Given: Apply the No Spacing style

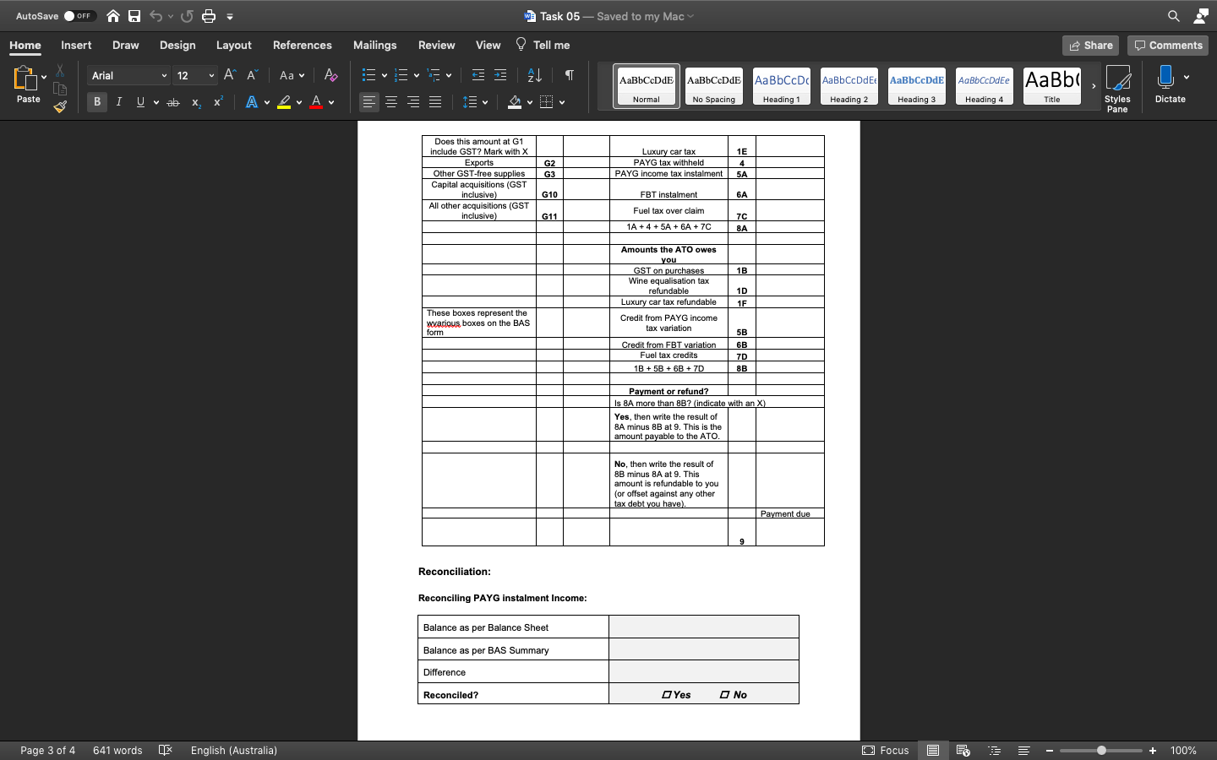Looking at the screenshot, I should pyautogui.click(x=714, y=86).
